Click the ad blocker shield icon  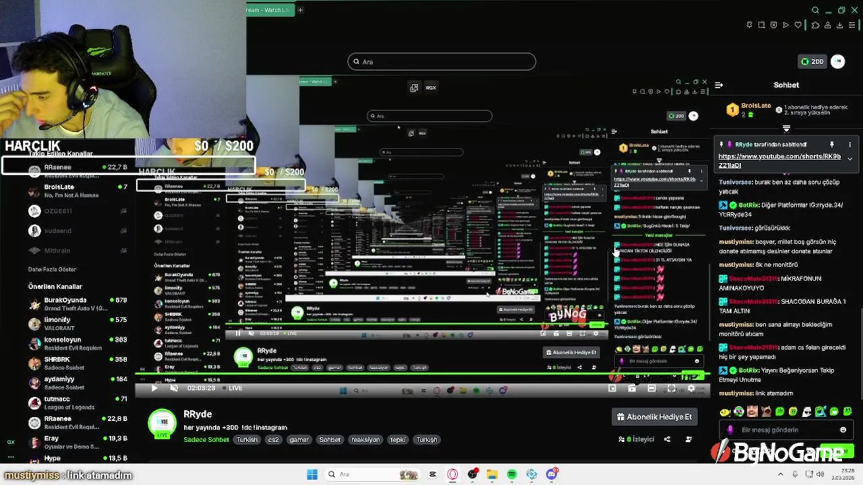773,25
